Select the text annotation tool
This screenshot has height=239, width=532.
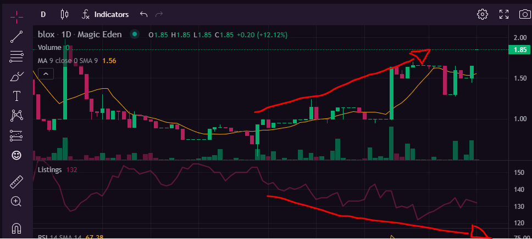[16, 96]
